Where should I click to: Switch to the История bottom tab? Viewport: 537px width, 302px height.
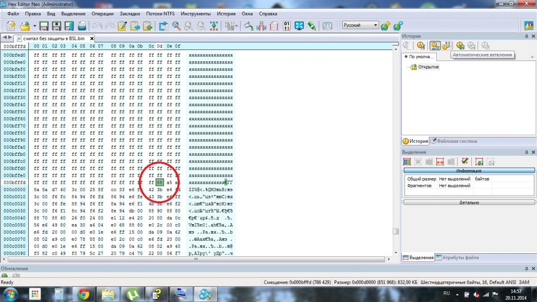tap(415, 141)
